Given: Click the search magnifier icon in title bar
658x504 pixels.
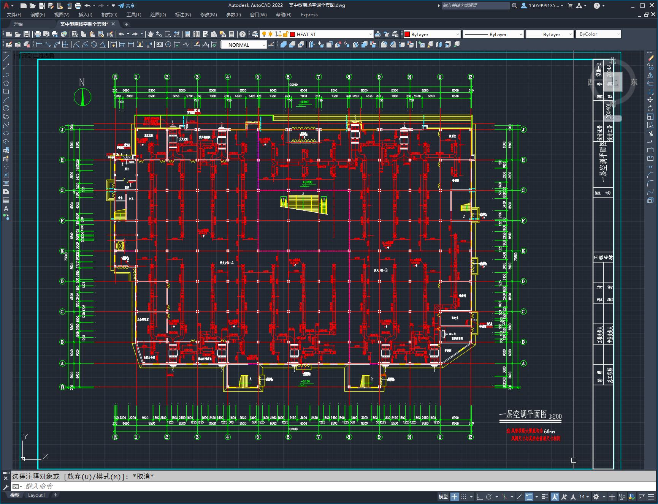Looking at the screenshot, I should tap(515, 6).
